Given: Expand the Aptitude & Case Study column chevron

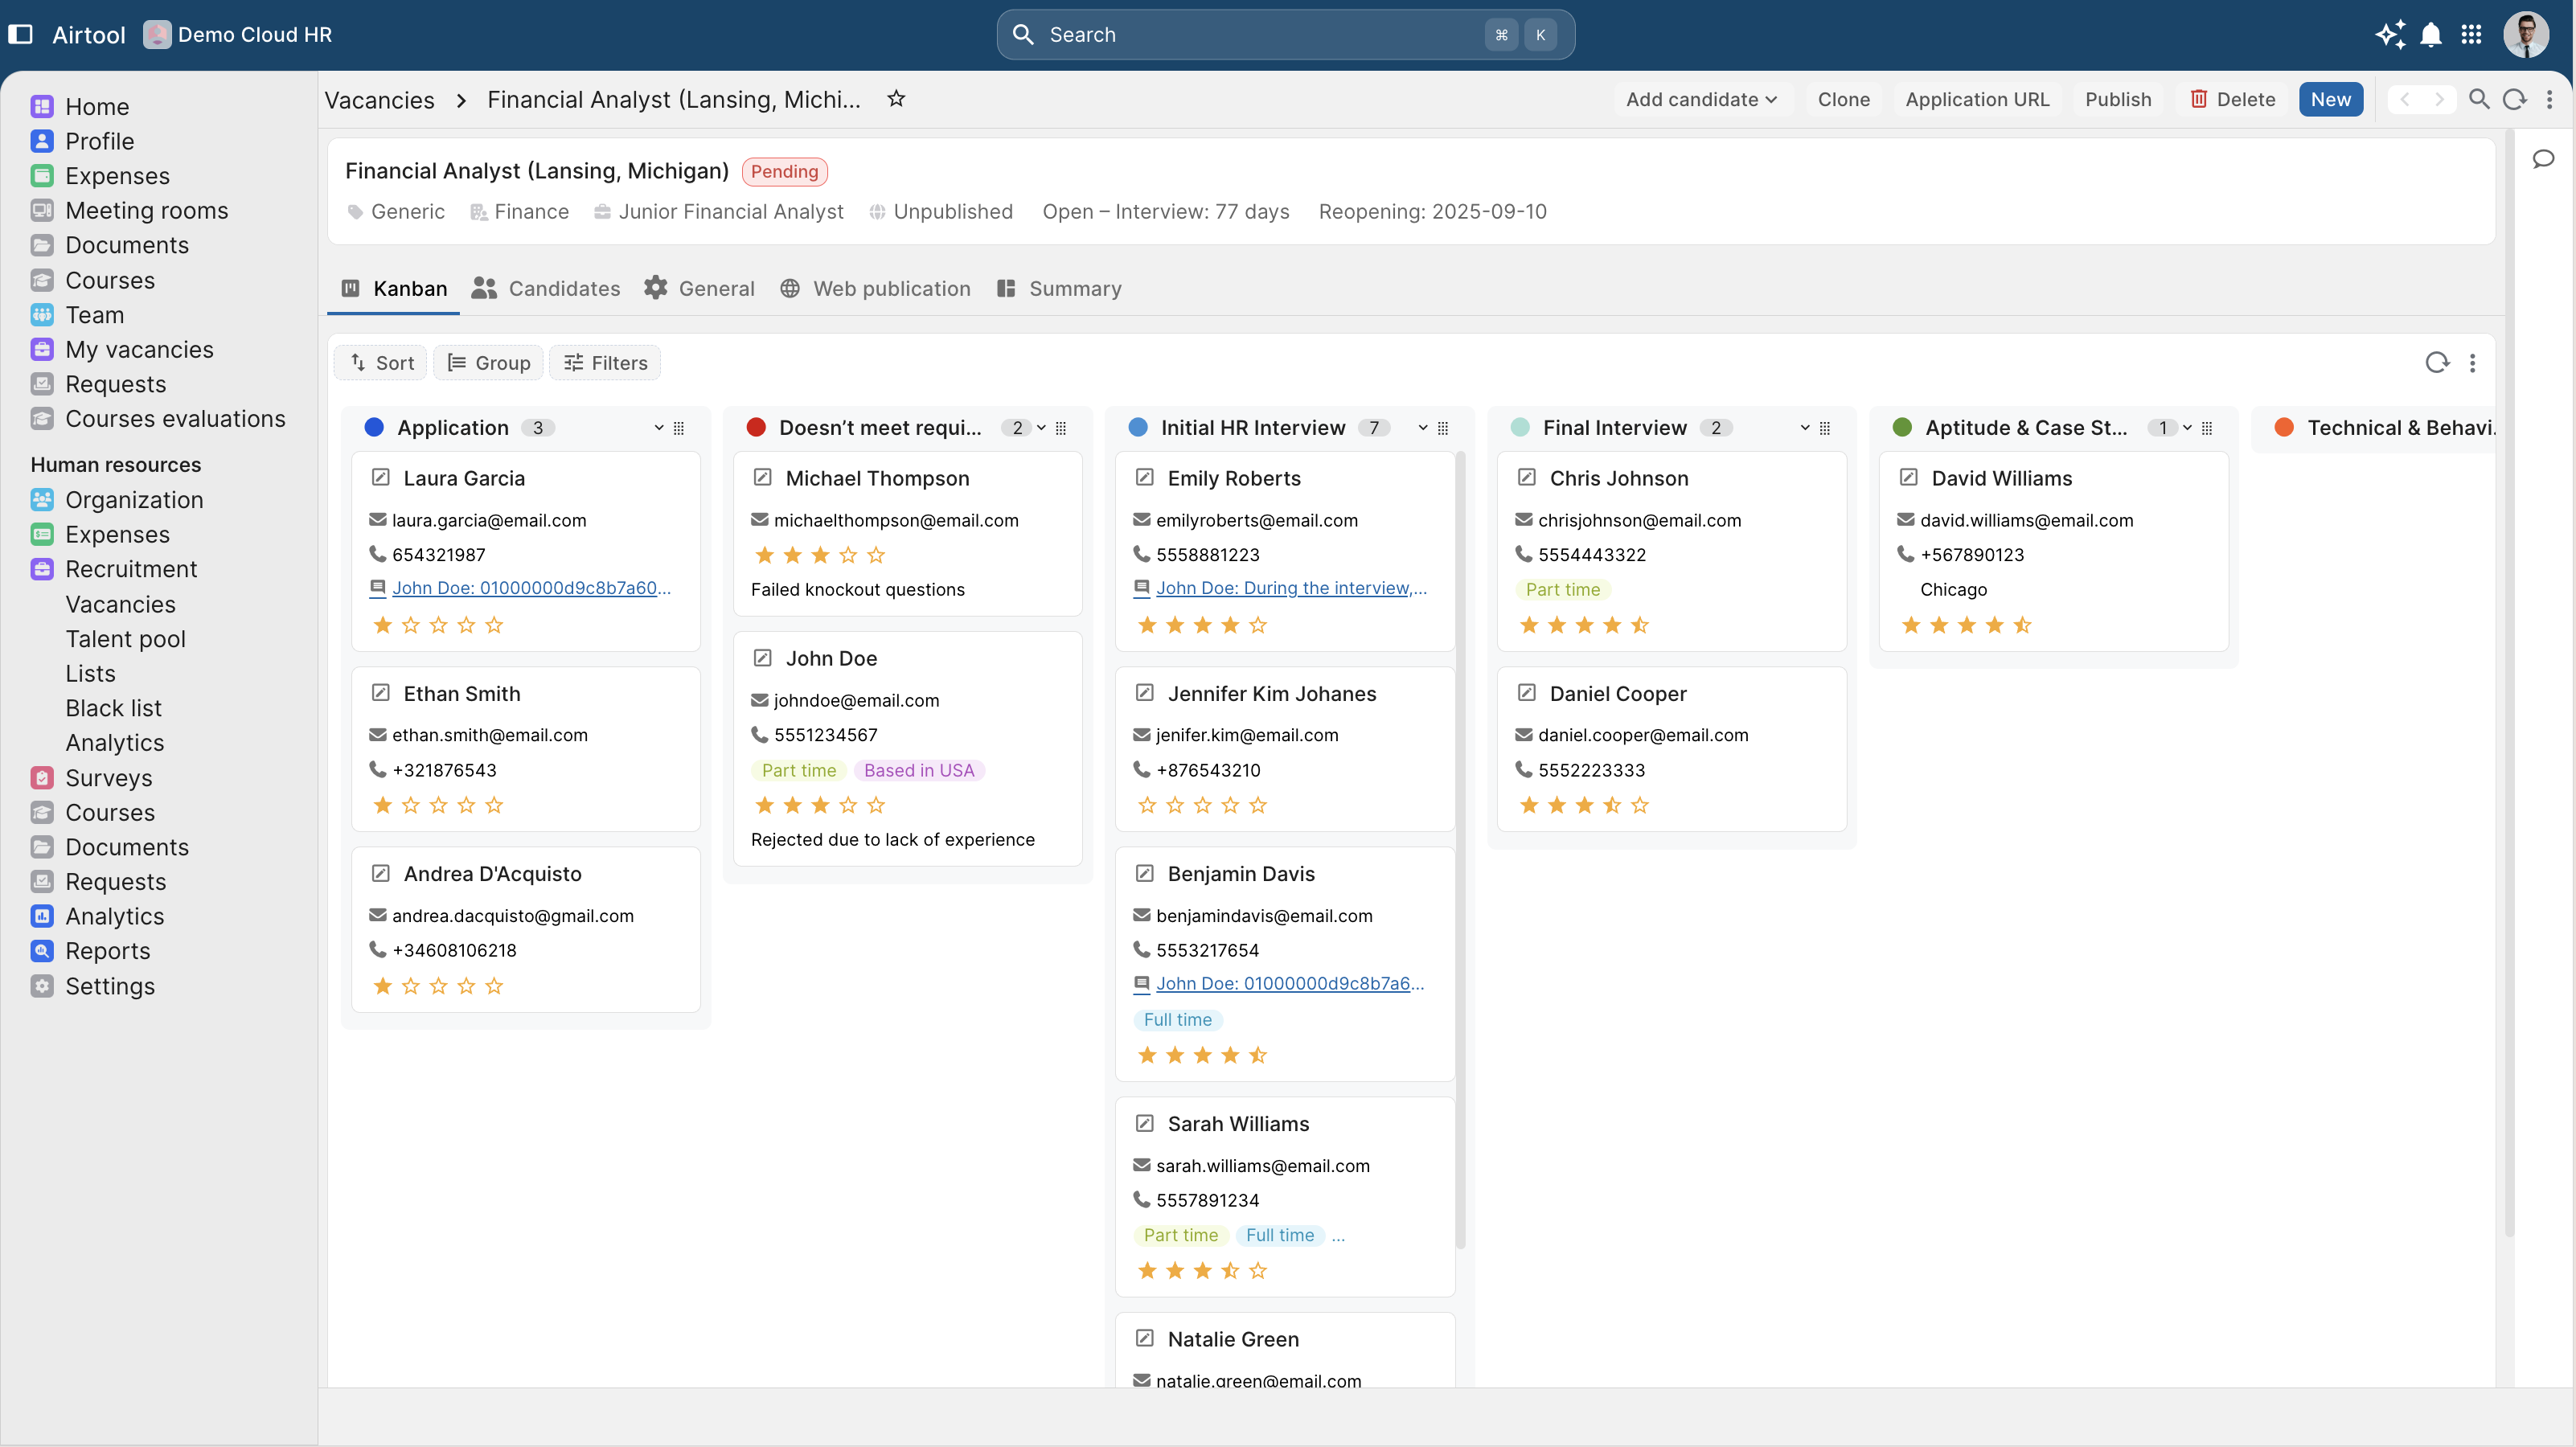Looking at the screenshot, I should [x=2187, y=428].
